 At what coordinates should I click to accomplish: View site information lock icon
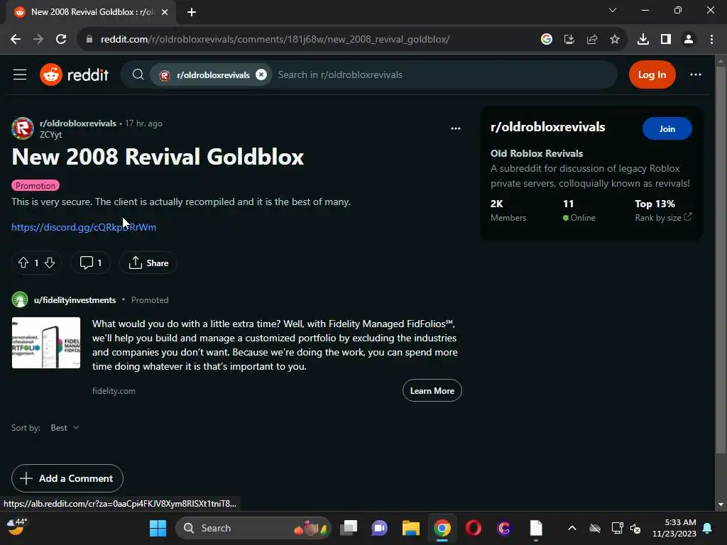89,39
